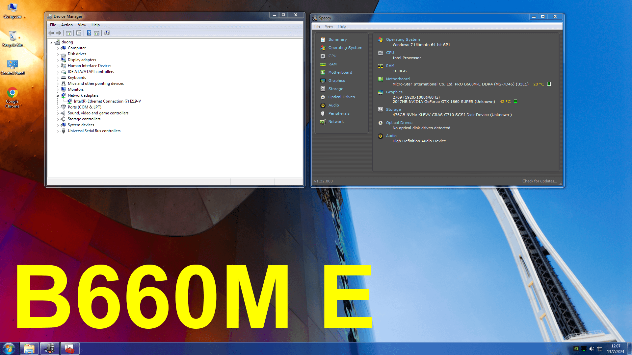Select Graphics in the Speccy sidebar
Screen dimensions: 632x355
(x=336, y=81)
